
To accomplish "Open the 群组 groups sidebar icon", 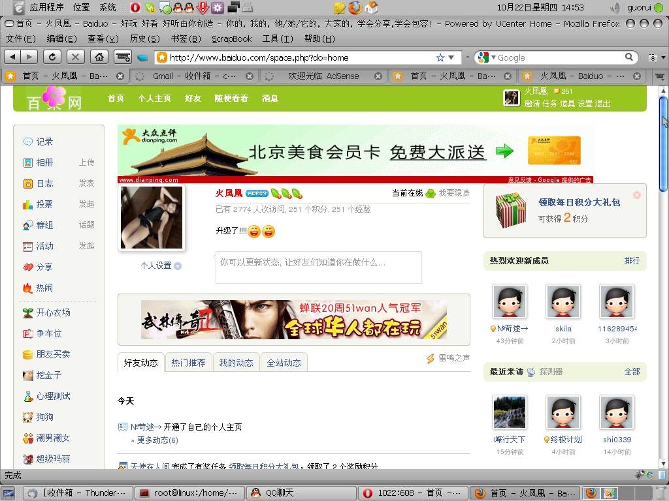I will pyautogui.click(x=27, y=225).
